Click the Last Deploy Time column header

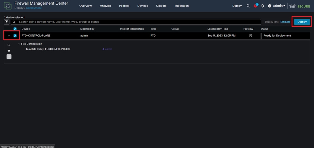pyautogui.click(x=218, y=29)
